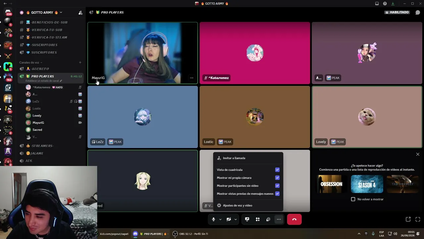Screen dimensions: 424x239
Task: Open green K server icon in sidebar
Action: pos(8,67)
